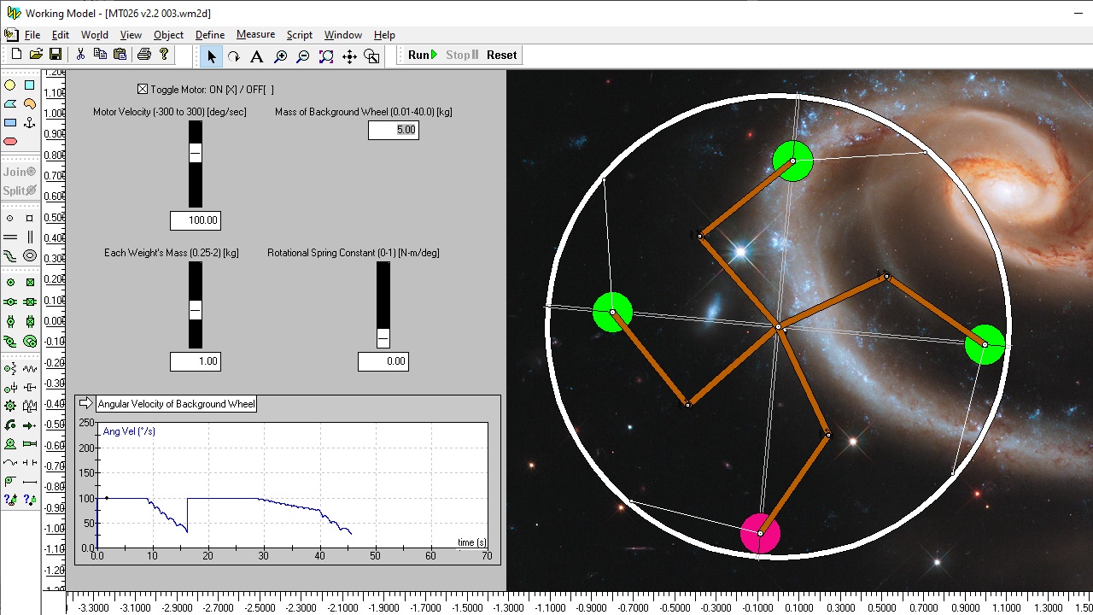
Task: Open the Object menu
Action: 168,35
